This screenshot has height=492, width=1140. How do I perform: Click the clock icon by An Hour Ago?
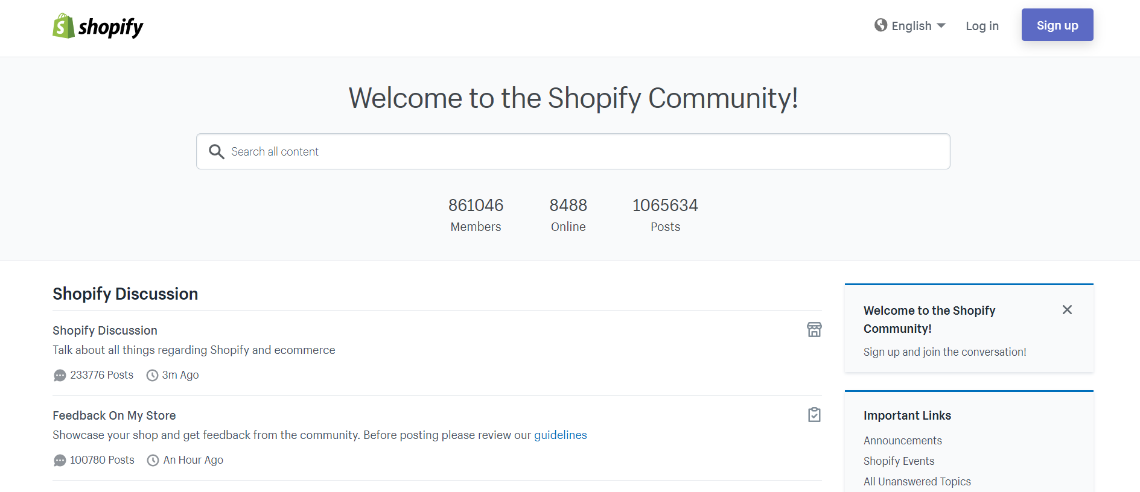[x=153, y=461]
